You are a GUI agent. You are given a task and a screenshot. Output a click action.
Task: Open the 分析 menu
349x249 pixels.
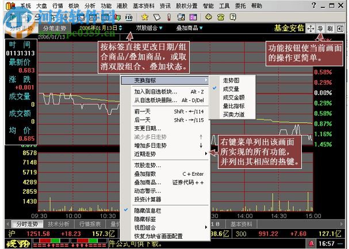coord(90,6)
